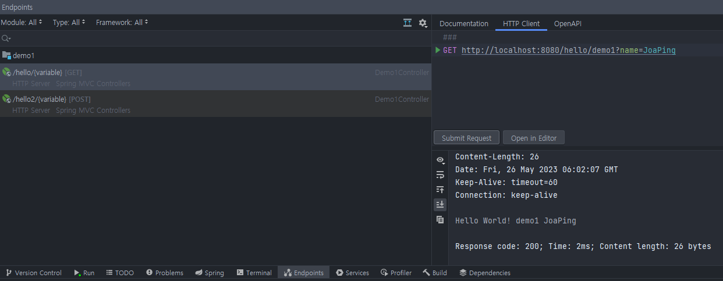
Task: Click the Hello World! demo1 JoaPing response text
Action: 515,220
